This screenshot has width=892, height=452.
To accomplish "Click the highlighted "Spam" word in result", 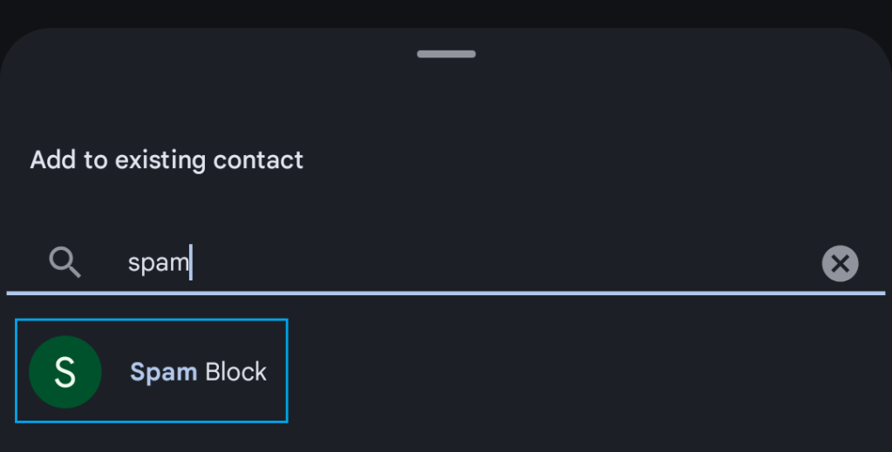I will 163,372.
